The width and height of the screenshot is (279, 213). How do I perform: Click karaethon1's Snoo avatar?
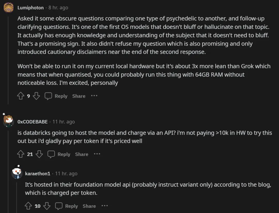click(17, 173)
